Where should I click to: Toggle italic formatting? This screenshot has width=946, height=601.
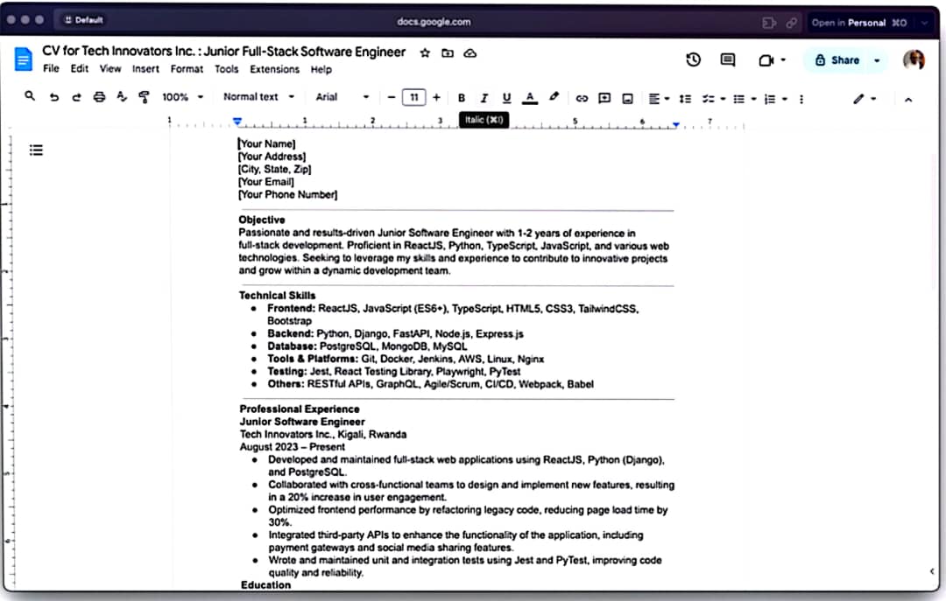484,98
